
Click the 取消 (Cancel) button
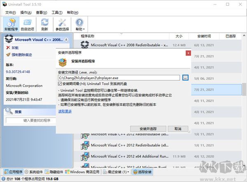[x=178, y=128]
